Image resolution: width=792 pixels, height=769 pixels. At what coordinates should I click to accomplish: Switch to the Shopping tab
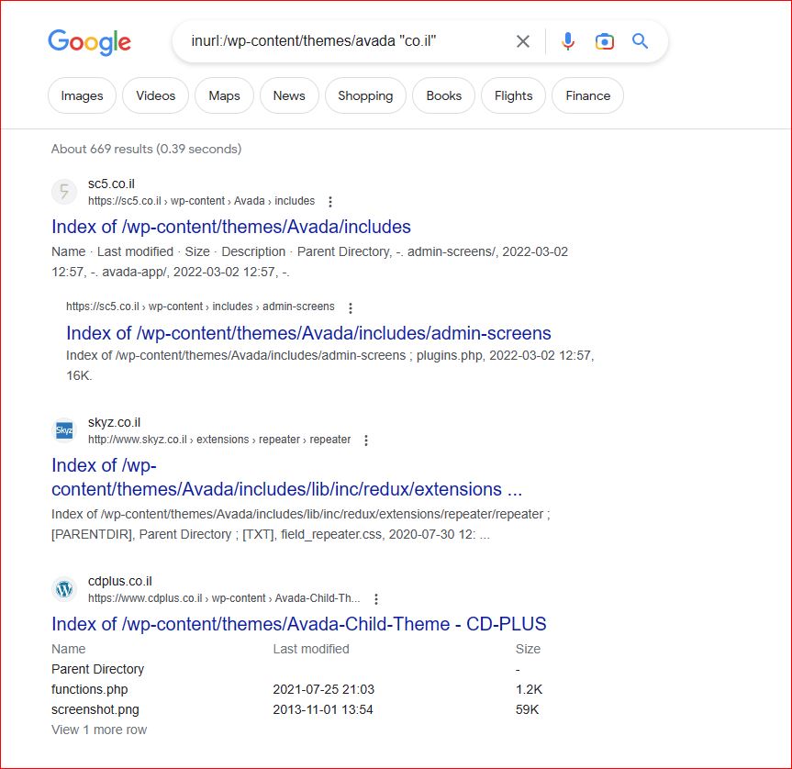tap(365, 95)
